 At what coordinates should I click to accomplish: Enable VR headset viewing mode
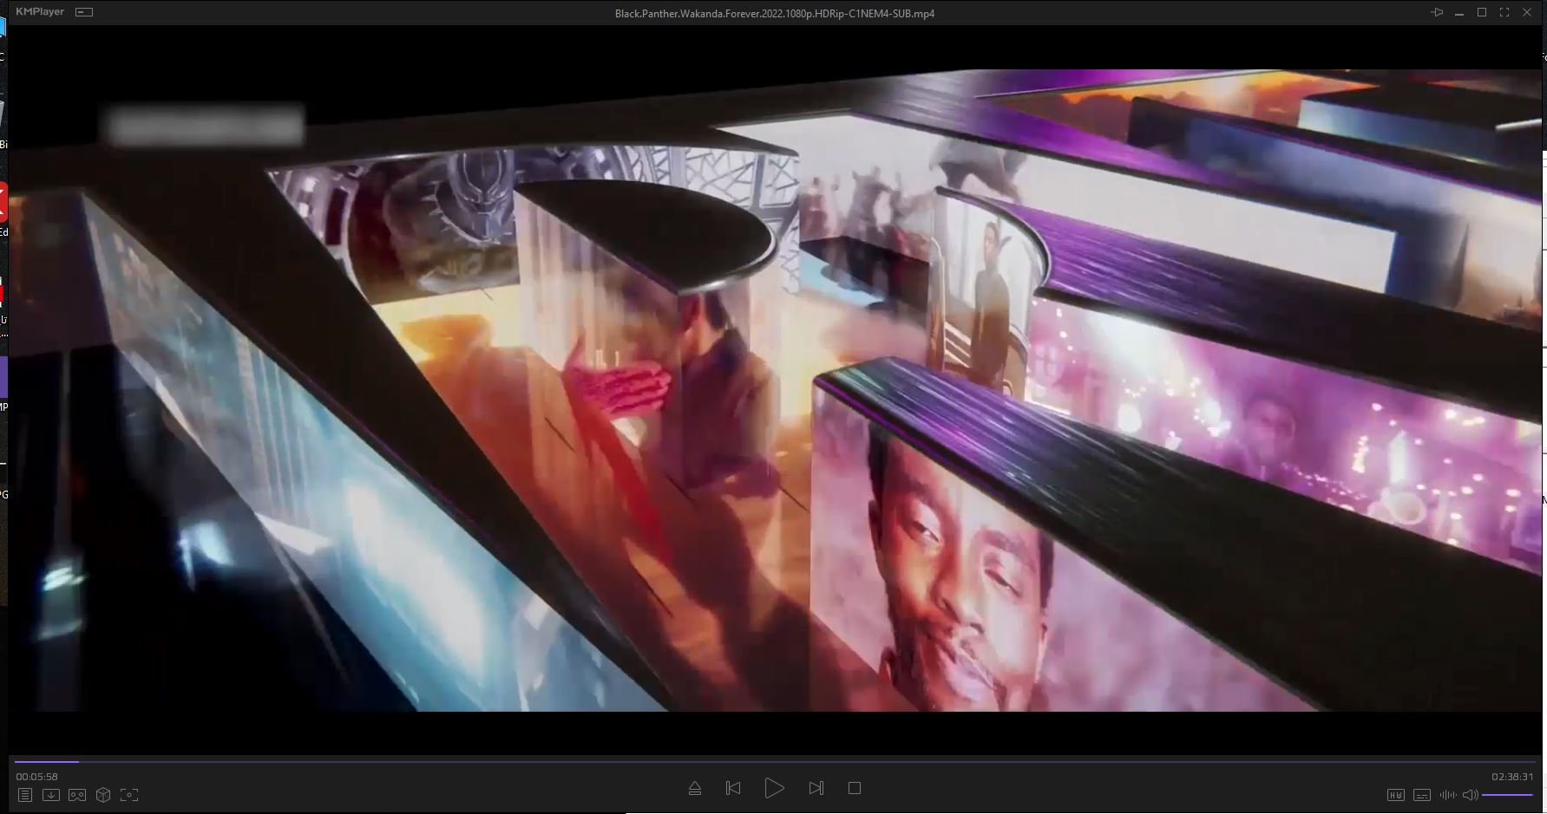pyautogui.click(x=77, y=795)
